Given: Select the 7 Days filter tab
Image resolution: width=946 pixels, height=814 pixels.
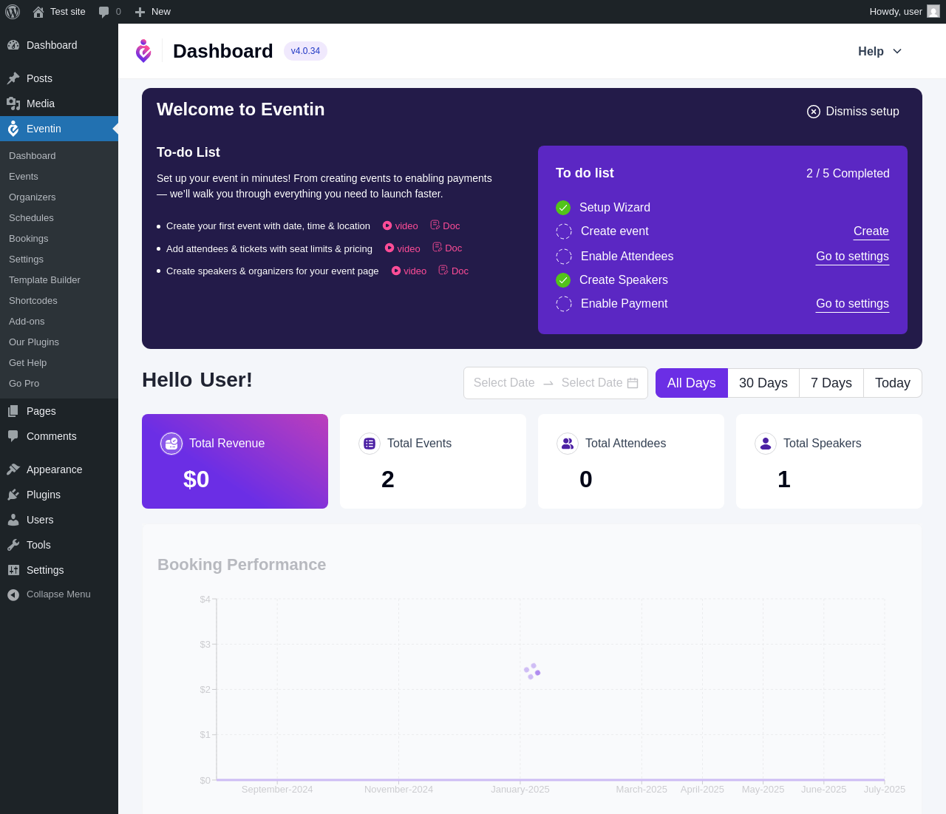Looking at the screenshot, I should [x=831, y=383].
